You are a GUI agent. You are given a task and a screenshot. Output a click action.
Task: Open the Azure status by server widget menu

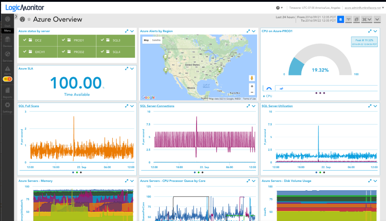132,31
